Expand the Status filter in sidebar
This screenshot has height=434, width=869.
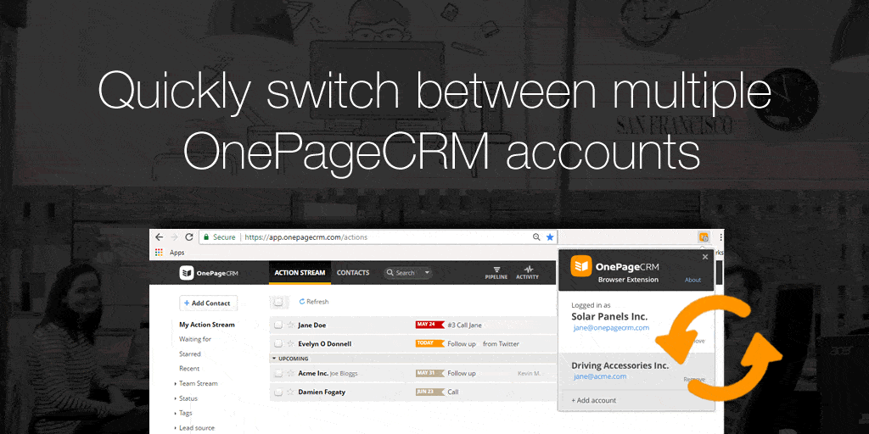(x=175, y=398)
